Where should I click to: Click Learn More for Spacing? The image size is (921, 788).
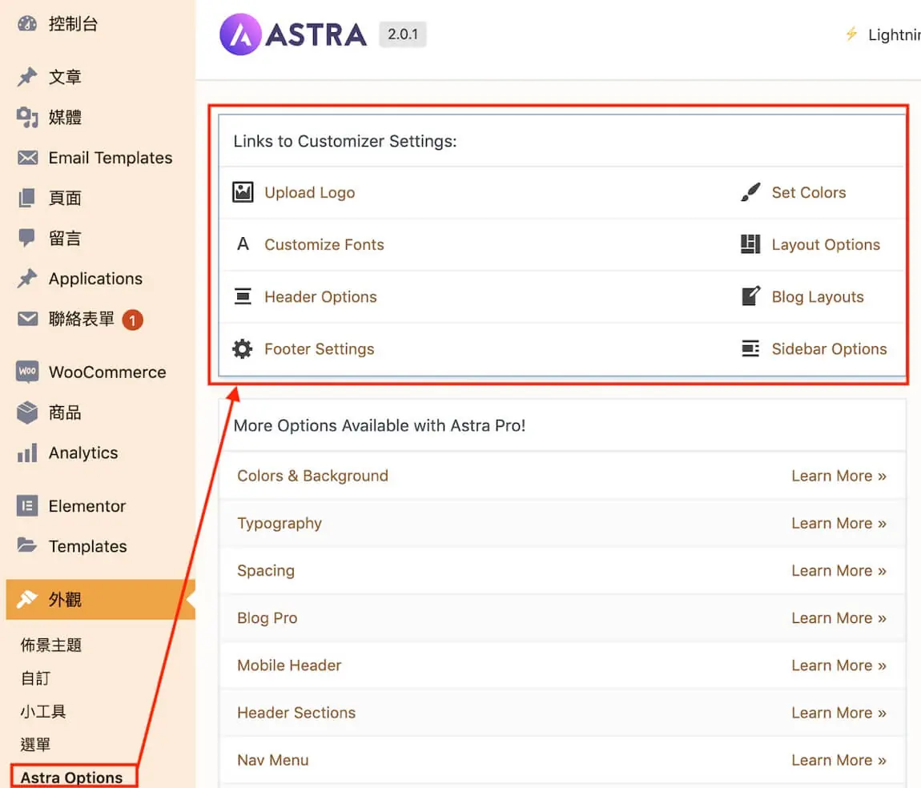pos(839,571)
